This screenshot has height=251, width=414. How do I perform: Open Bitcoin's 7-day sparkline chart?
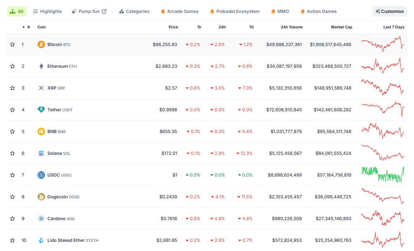point(382,44)
